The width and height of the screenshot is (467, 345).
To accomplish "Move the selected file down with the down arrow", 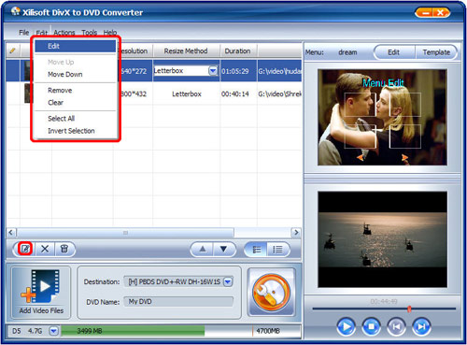I will (223, 249).
